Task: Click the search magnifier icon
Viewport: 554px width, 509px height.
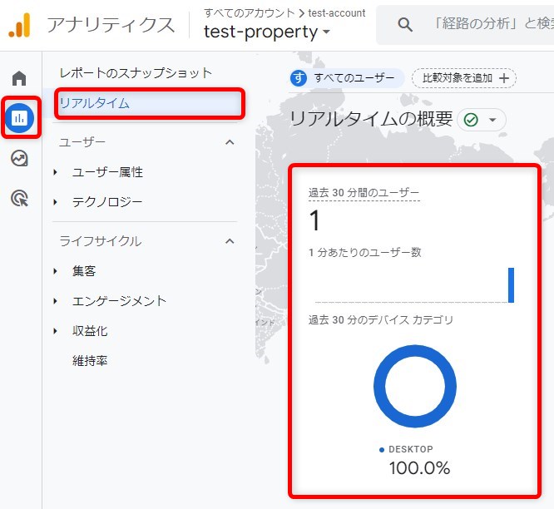Action: point(405,25)
